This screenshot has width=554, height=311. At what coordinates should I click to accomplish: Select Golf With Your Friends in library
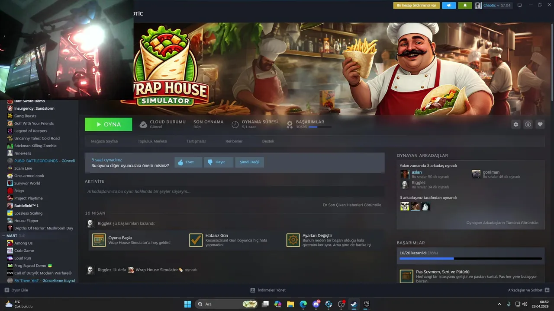tap(34, 123)
